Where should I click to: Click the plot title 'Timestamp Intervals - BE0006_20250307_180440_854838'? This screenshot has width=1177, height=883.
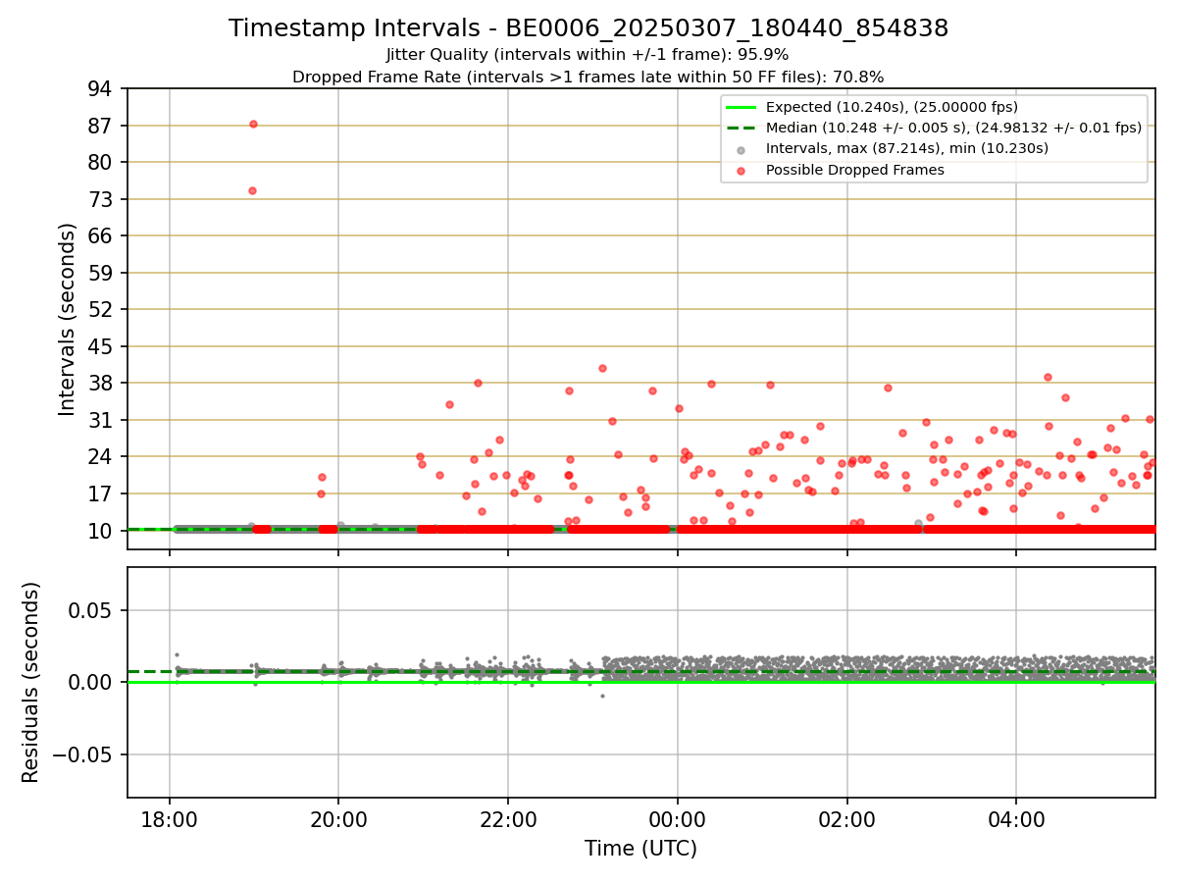pos(588,28)
